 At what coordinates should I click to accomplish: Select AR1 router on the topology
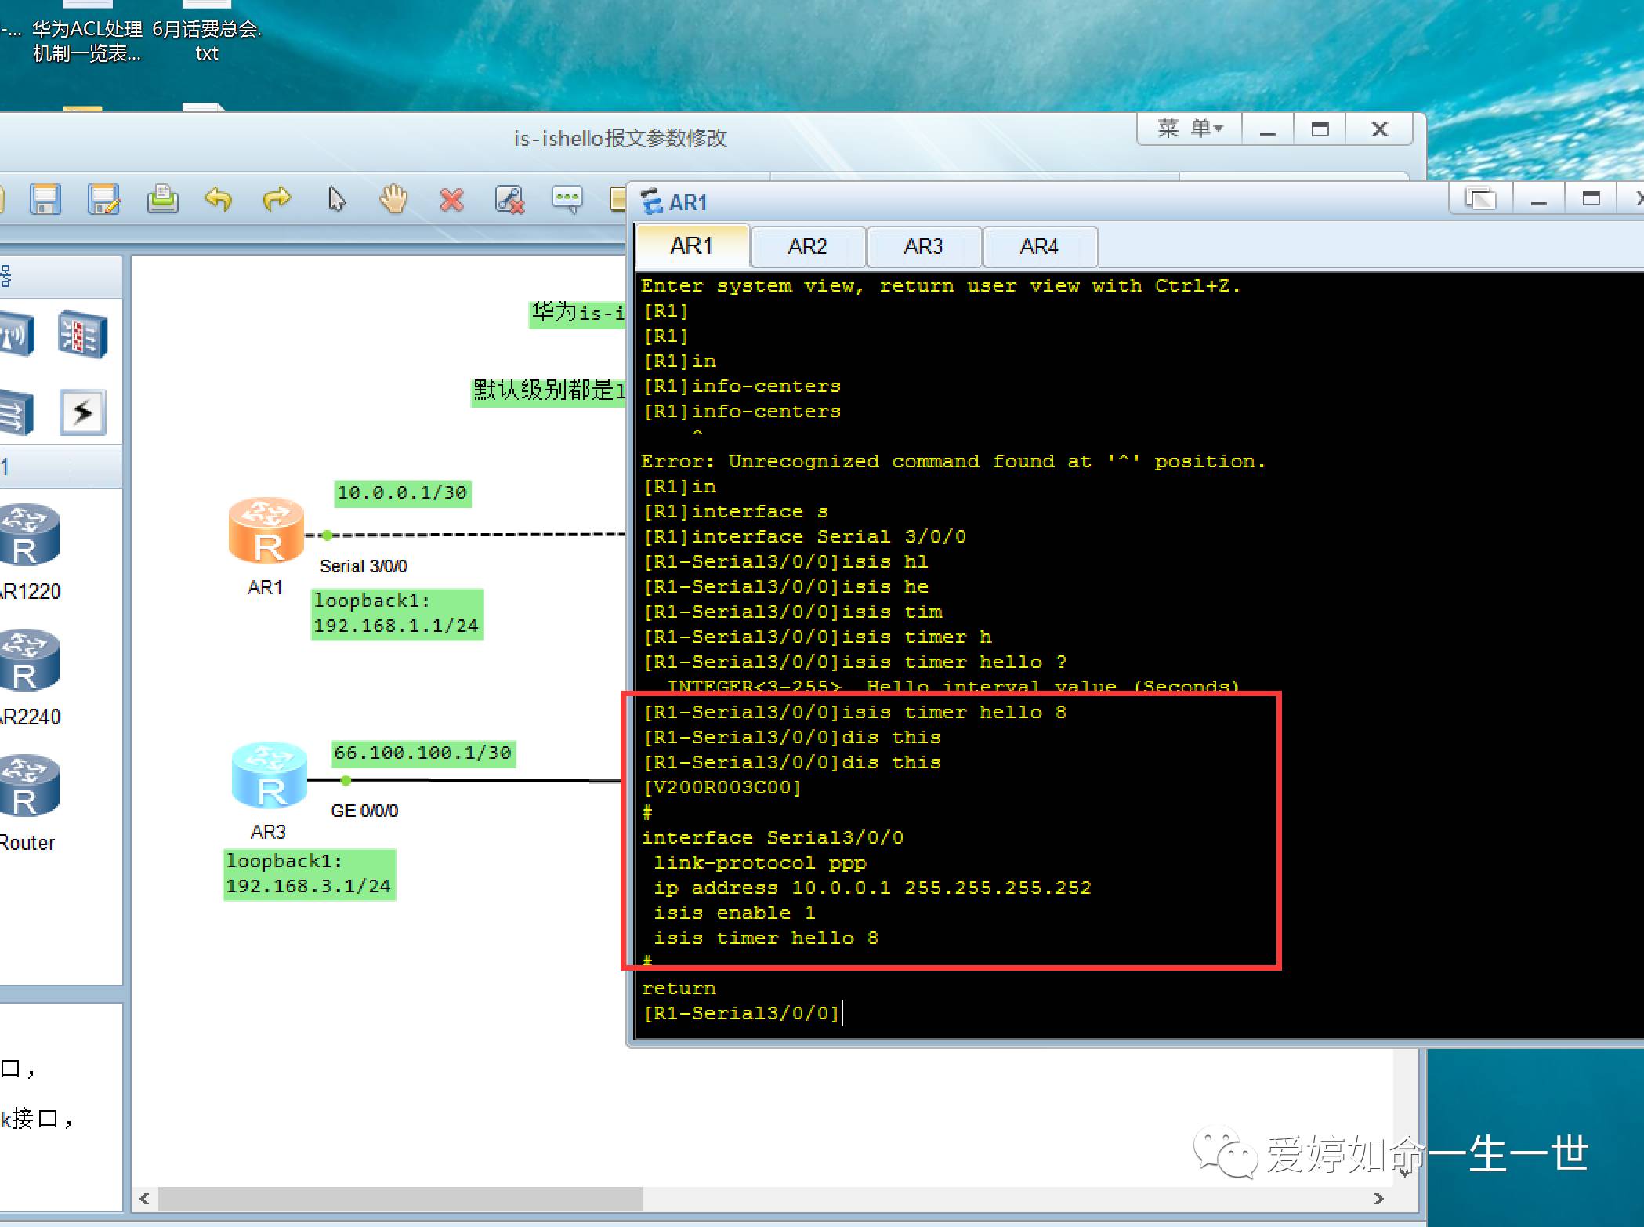click(266, 531)
